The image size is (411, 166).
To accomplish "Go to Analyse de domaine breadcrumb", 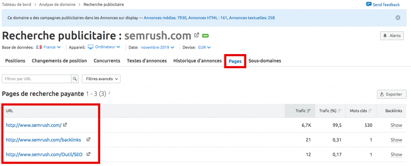I will [x=57, y=4].
